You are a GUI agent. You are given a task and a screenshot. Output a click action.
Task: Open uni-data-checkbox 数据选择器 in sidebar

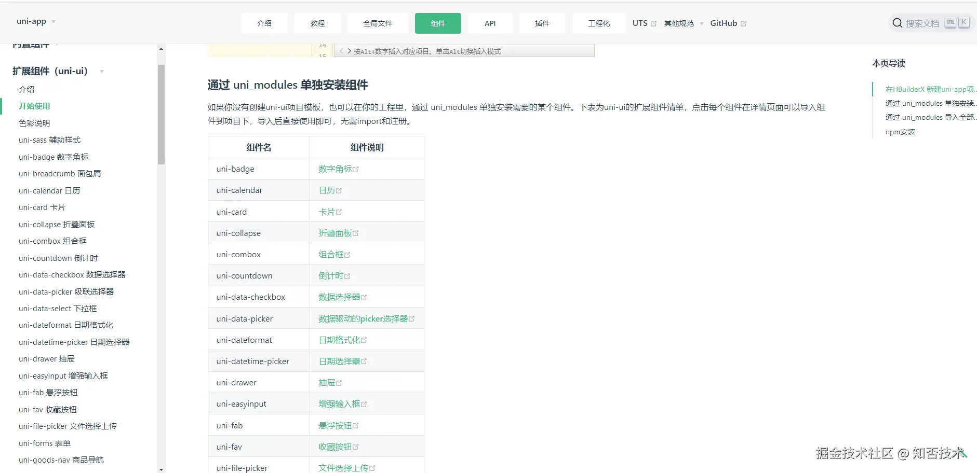click(x=72, y=275)
